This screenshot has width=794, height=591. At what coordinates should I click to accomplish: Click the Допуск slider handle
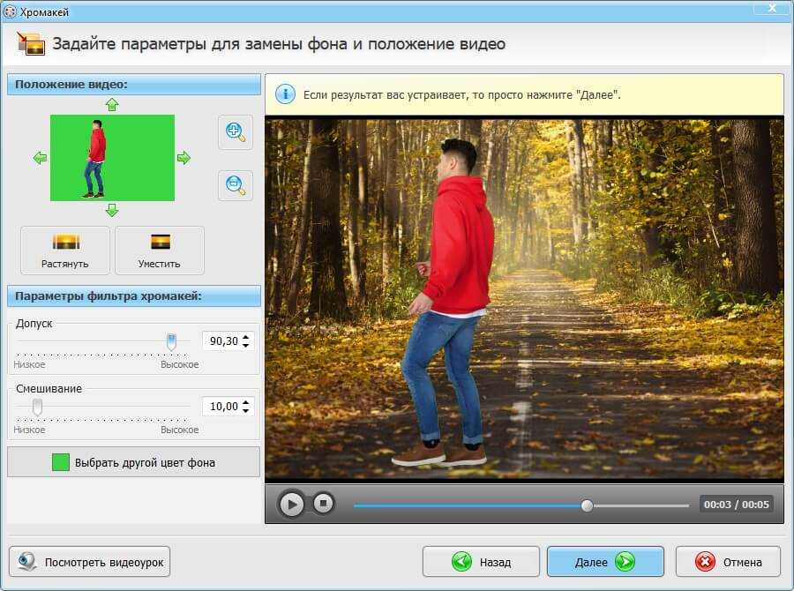click(171, 341)
